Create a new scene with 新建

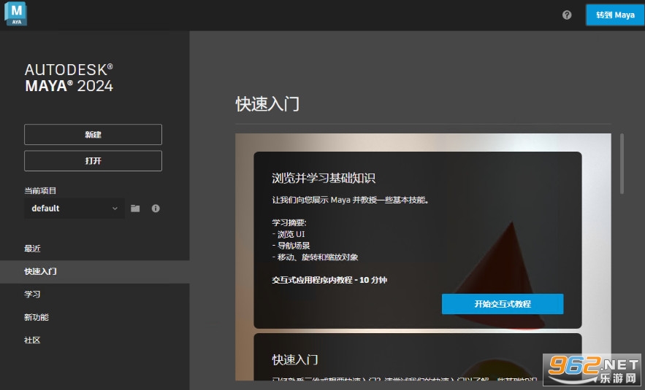pos(93,135)
